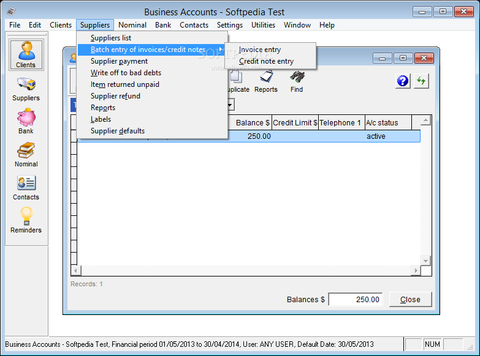Maximize the Business Accounts main window
This screenshot has height=356, width=480.
click(x=443, y=12)
